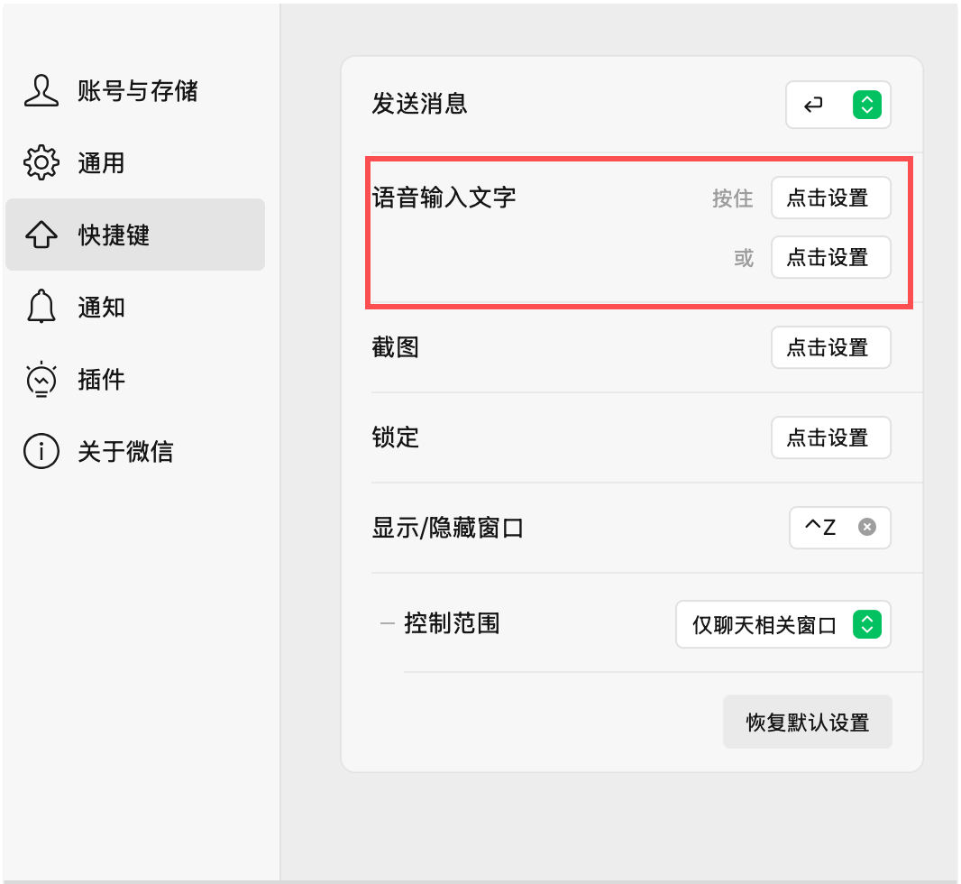
Task: Click the gear icon for 通用
Action: coord(41,163)
